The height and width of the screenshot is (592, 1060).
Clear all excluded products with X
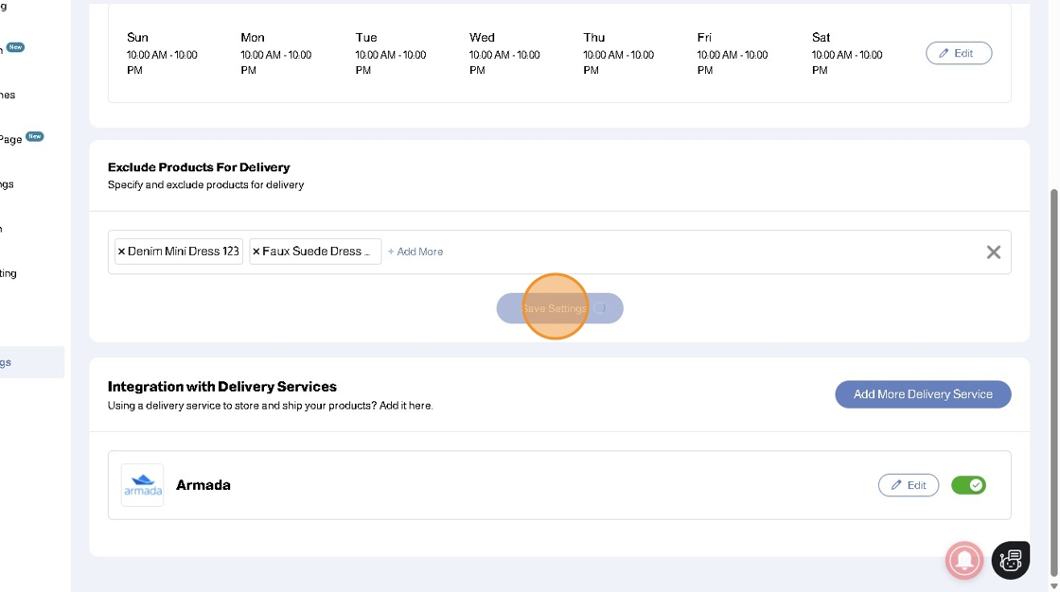pyautogui.click(x=994, y=252)
